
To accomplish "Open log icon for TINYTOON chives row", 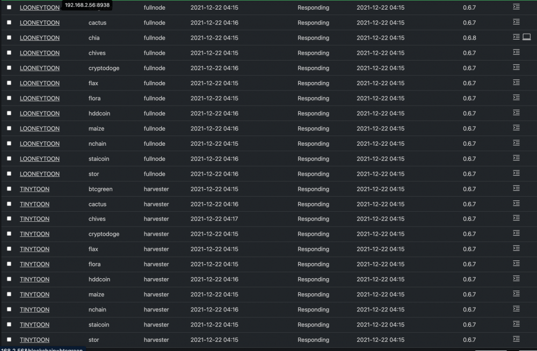I will pos(516,218).
